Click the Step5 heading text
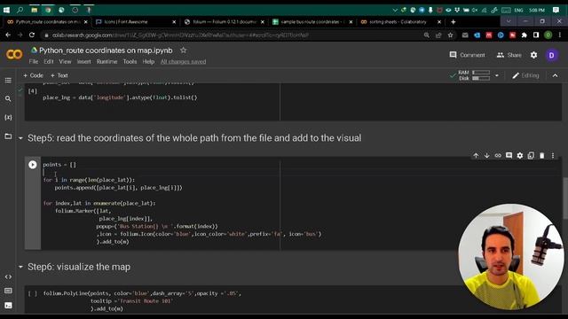 click(x=194, y=138)
